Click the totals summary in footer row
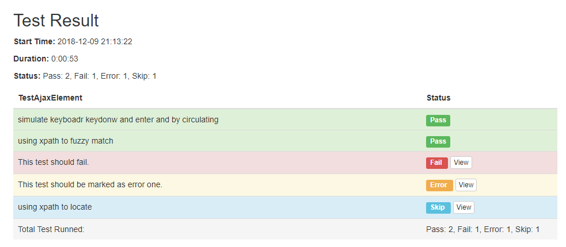This screenshot has width=566, height=247. point(483,229)
